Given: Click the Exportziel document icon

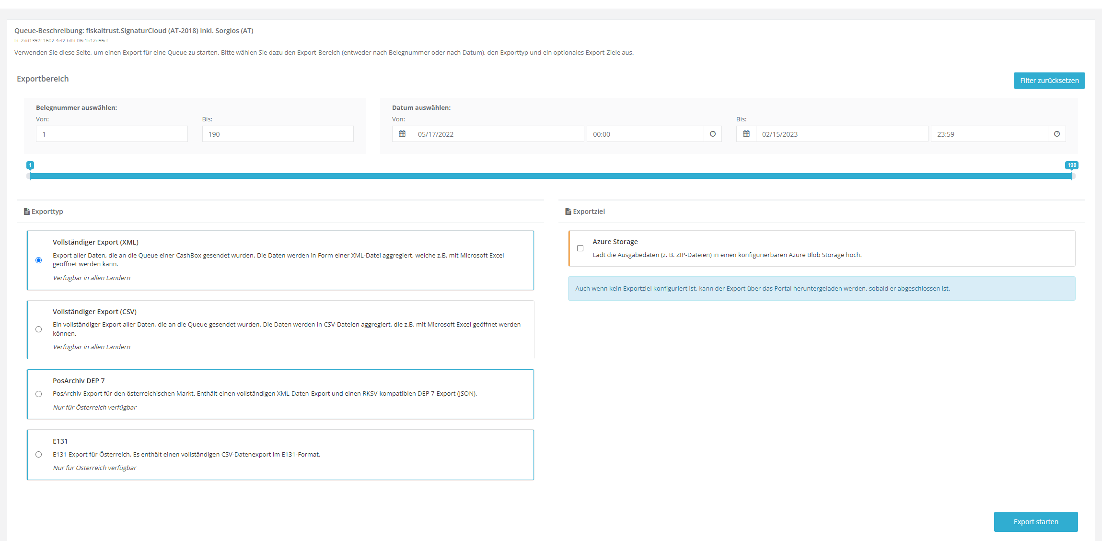Looking at the screenshot, I should point(568,212).
